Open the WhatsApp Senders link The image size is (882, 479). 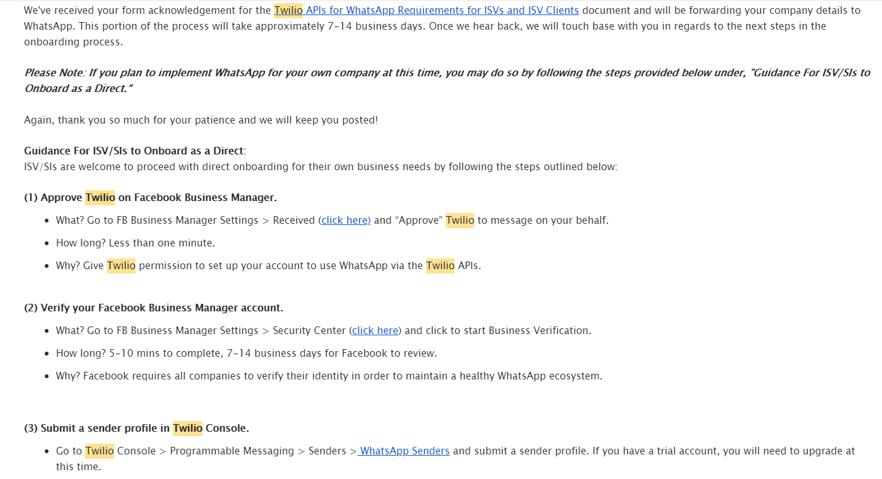pyautogui.click(x=404, y=451)
